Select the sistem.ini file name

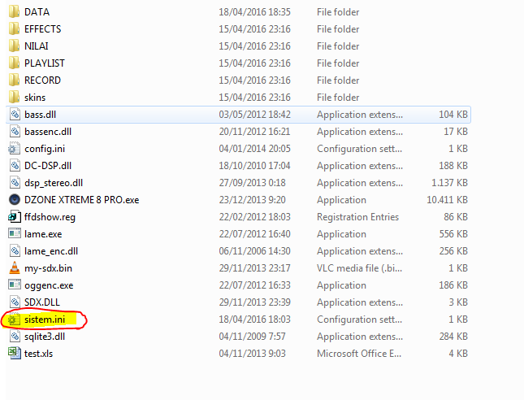pyautogui.click(x=45, y=320)
